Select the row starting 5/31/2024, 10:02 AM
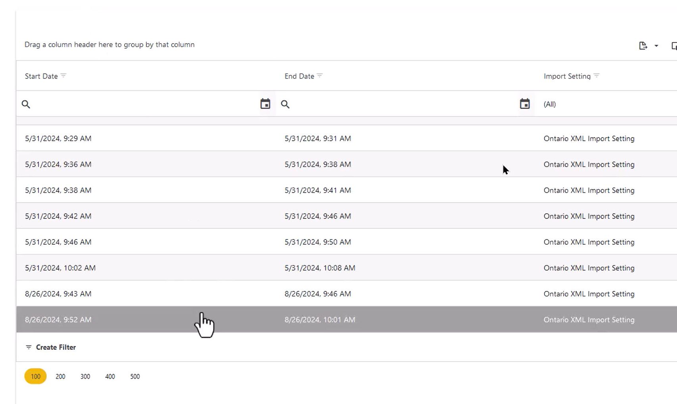677x404 pixels. (159, 268)
